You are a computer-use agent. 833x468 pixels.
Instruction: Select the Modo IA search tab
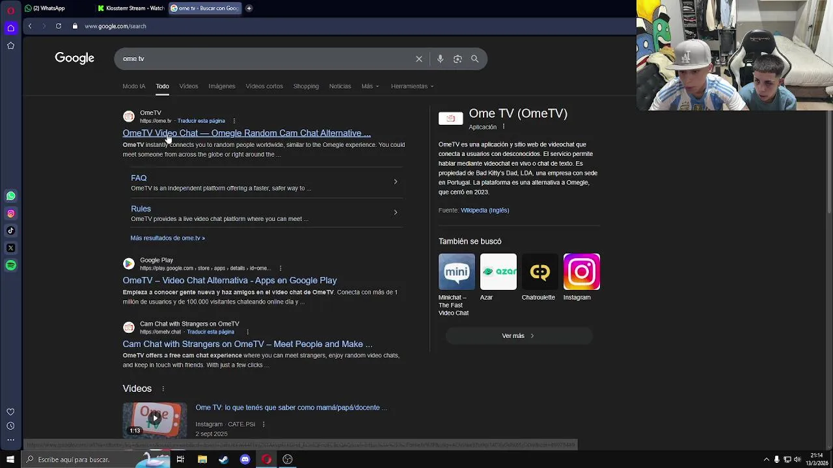point(134,86)
